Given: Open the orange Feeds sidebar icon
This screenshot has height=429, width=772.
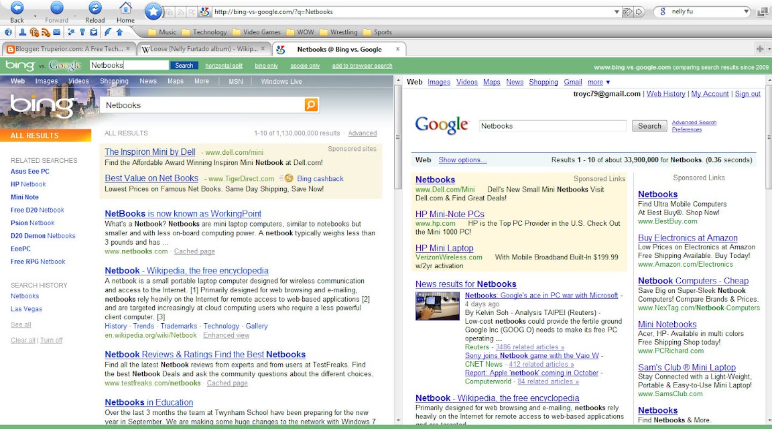Looking at the screenshot, I should pos(46,32).
